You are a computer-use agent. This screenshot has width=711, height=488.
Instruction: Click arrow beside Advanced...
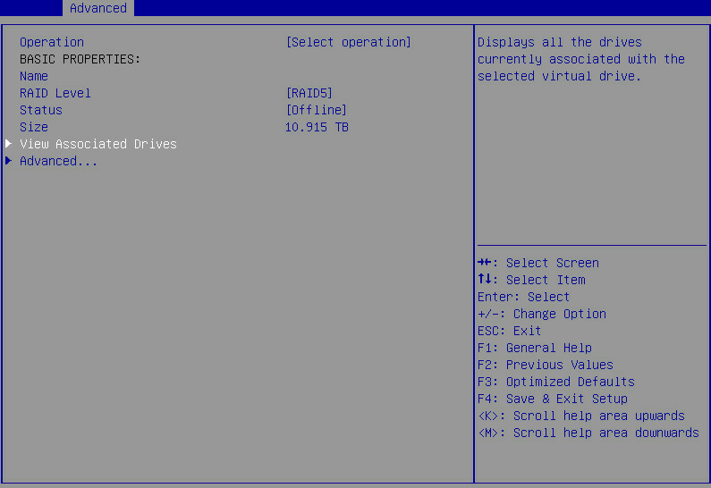click(9, 160)
